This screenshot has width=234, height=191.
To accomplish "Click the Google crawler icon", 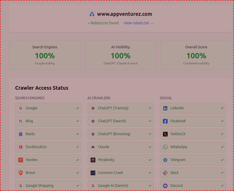I will tap(21, 108).
